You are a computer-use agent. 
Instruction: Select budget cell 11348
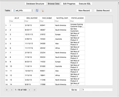pos(47,80)
